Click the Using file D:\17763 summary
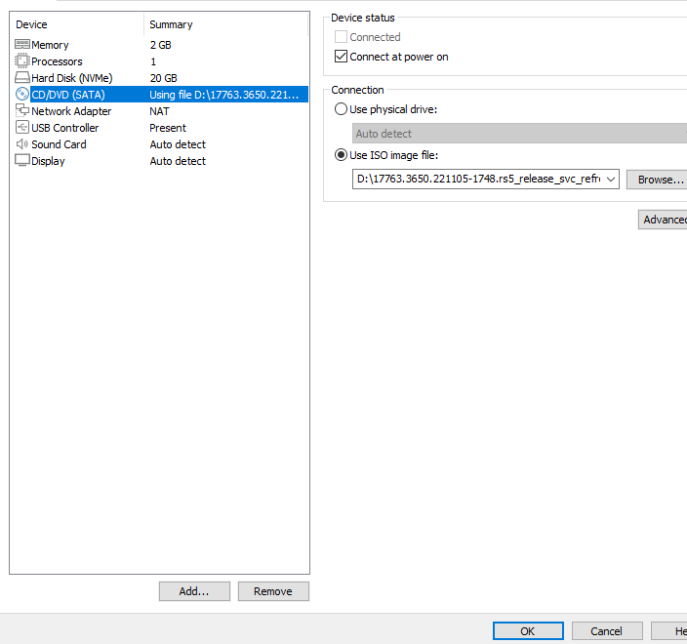The image size is (687, 644). [223, 95]
